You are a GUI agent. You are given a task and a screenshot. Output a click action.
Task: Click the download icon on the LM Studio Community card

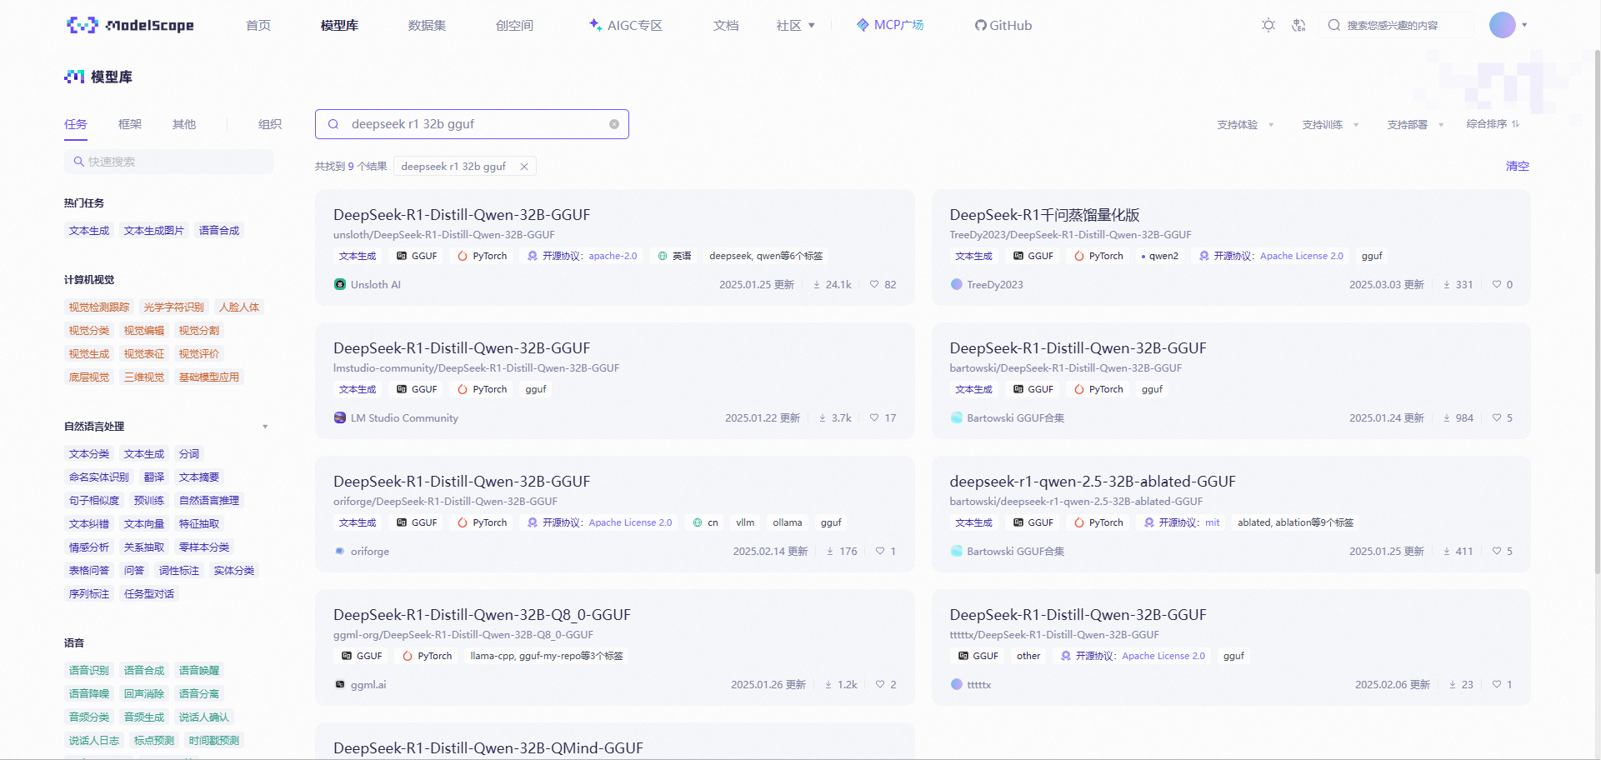tap(823, 417)
